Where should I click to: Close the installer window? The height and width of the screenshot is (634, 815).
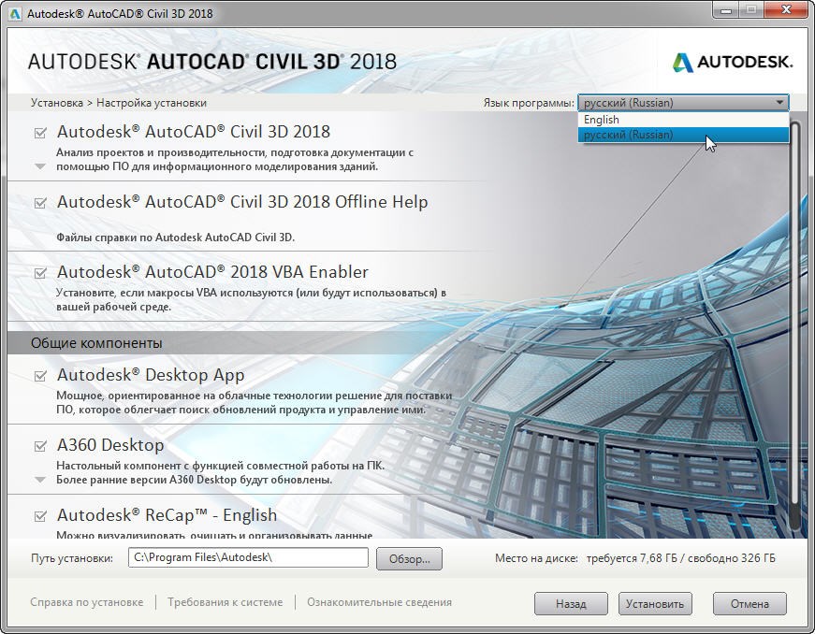(786, 10)
